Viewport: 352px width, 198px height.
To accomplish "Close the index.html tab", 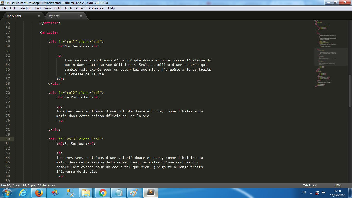I will click(x=39, y=16).
